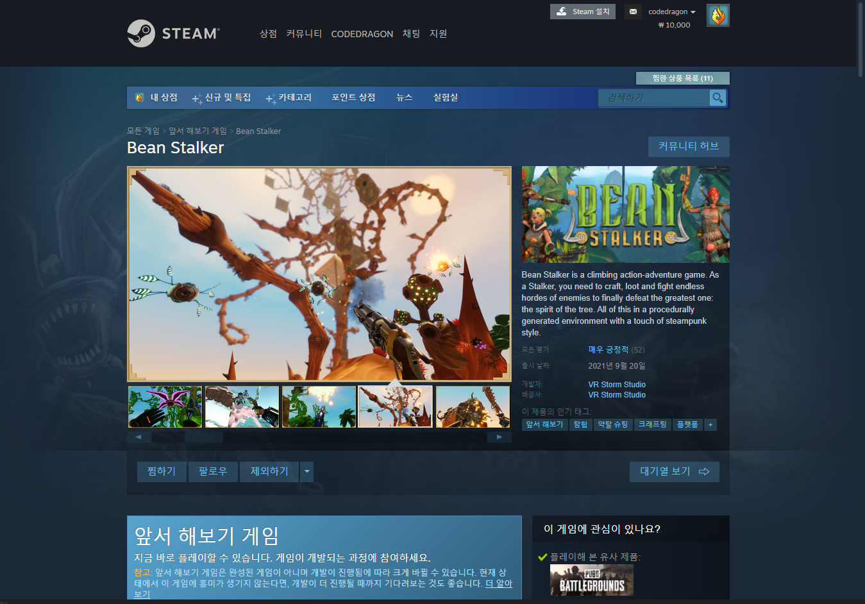Open the 실험실 tab
Image resolution: width=865 pixels, height=604 pixels.
pyautogui.click(x=446, y=97)
